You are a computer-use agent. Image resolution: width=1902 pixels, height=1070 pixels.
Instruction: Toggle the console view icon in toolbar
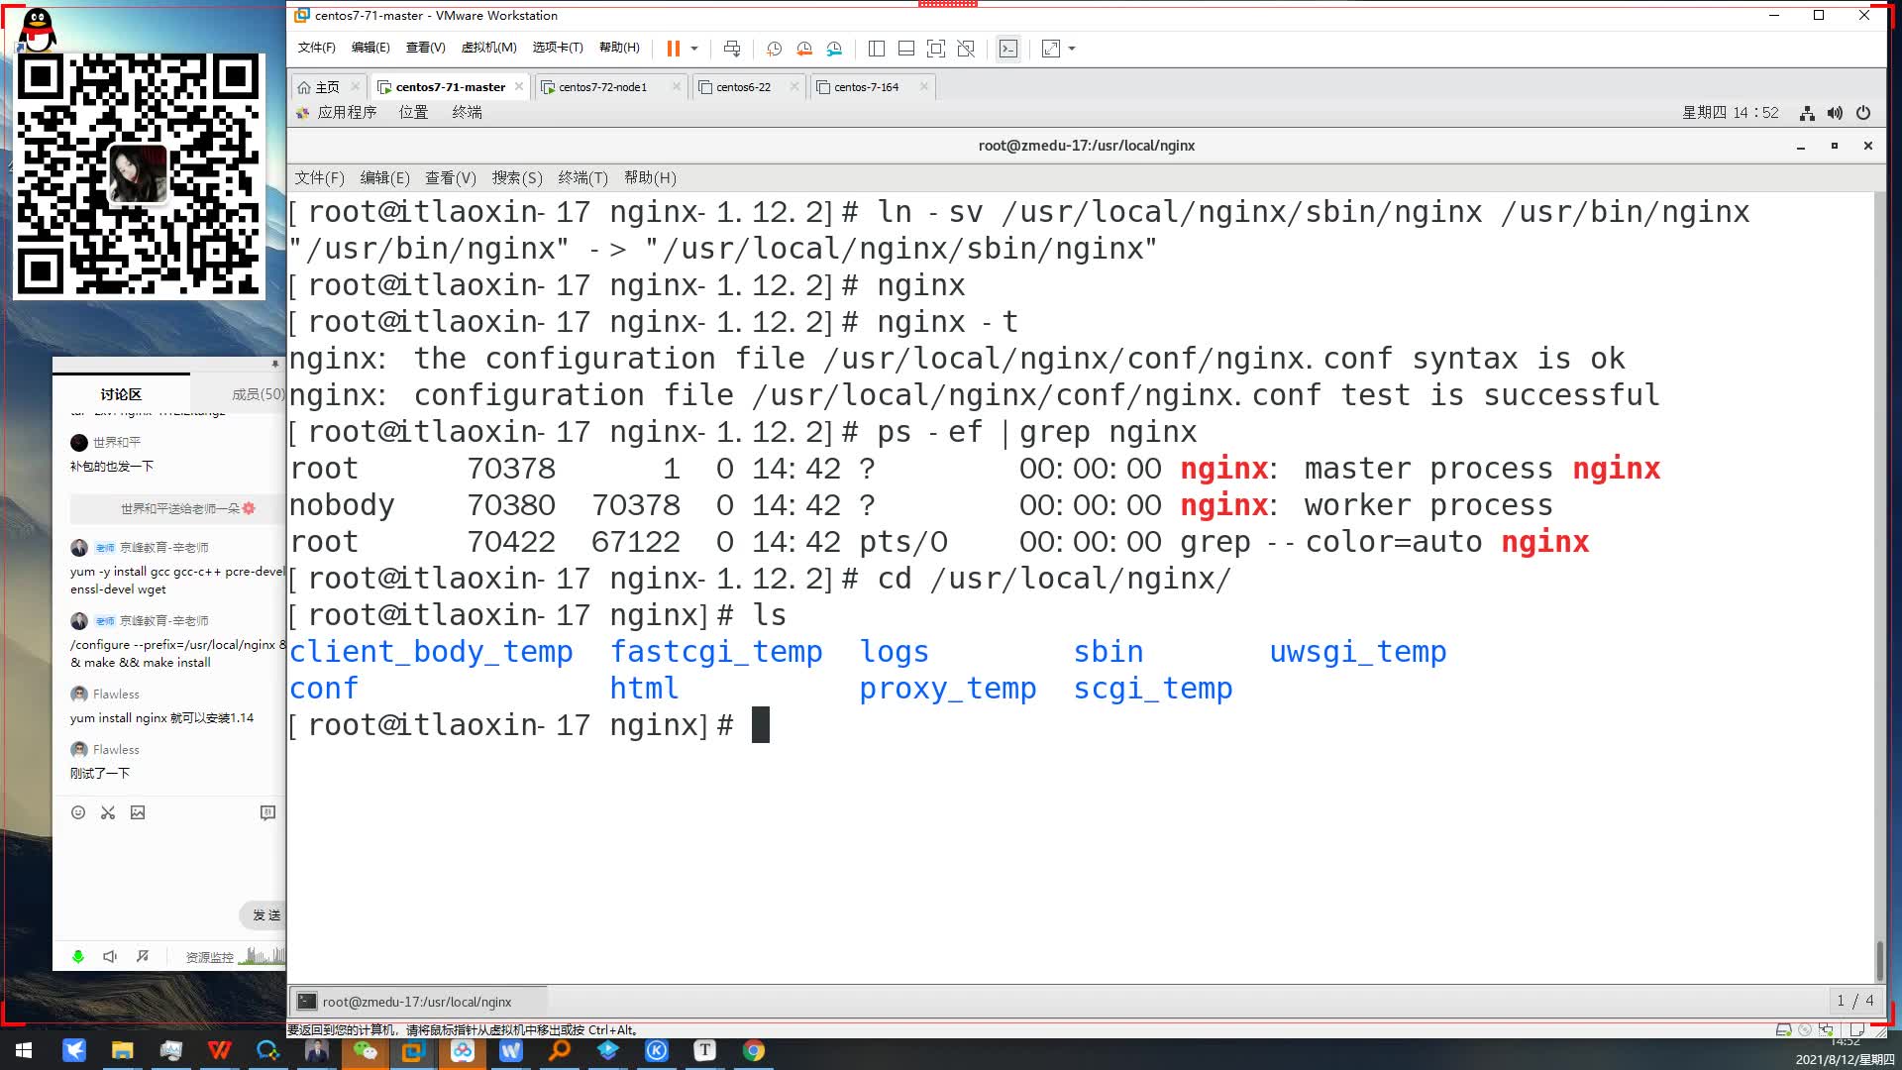tap(1008, 49)
